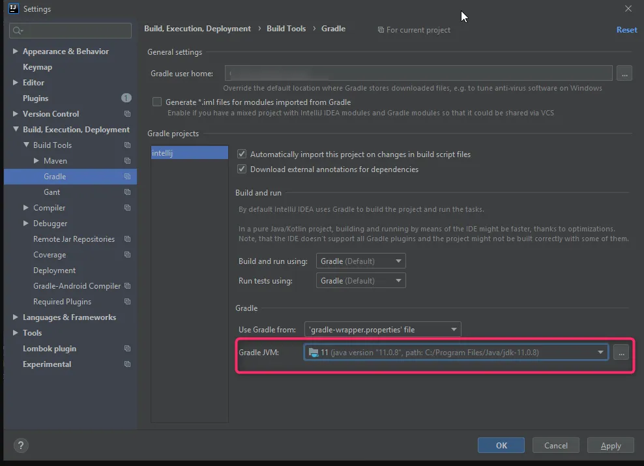Image resolution: width=644 pixels, height=466 pixels.
Task: Collapse the Build, Execution, Deployment section
Action: pyautogui.click(x=16, y=129)
